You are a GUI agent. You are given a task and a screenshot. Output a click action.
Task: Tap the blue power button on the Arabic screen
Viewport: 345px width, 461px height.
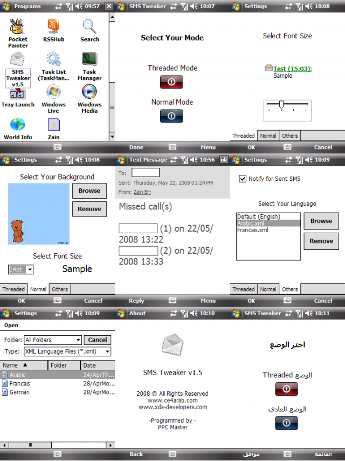286,423
